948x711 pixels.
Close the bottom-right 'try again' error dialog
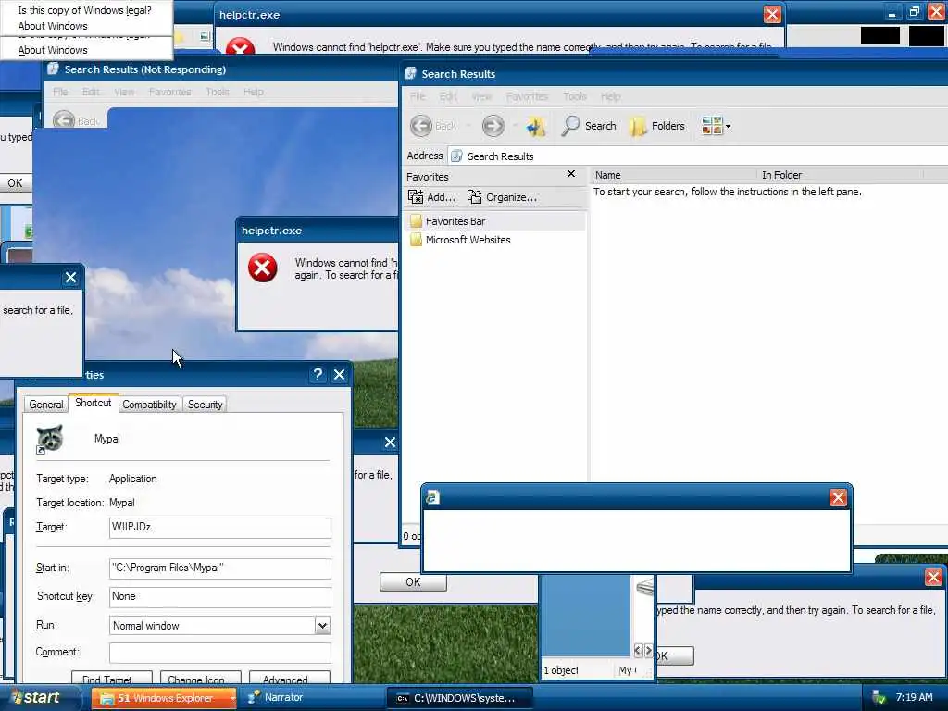tap(933, 577)
